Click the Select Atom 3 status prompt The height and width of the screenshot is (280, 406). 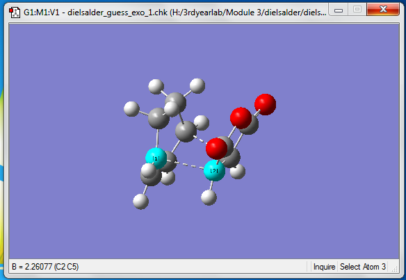point(363,267)
